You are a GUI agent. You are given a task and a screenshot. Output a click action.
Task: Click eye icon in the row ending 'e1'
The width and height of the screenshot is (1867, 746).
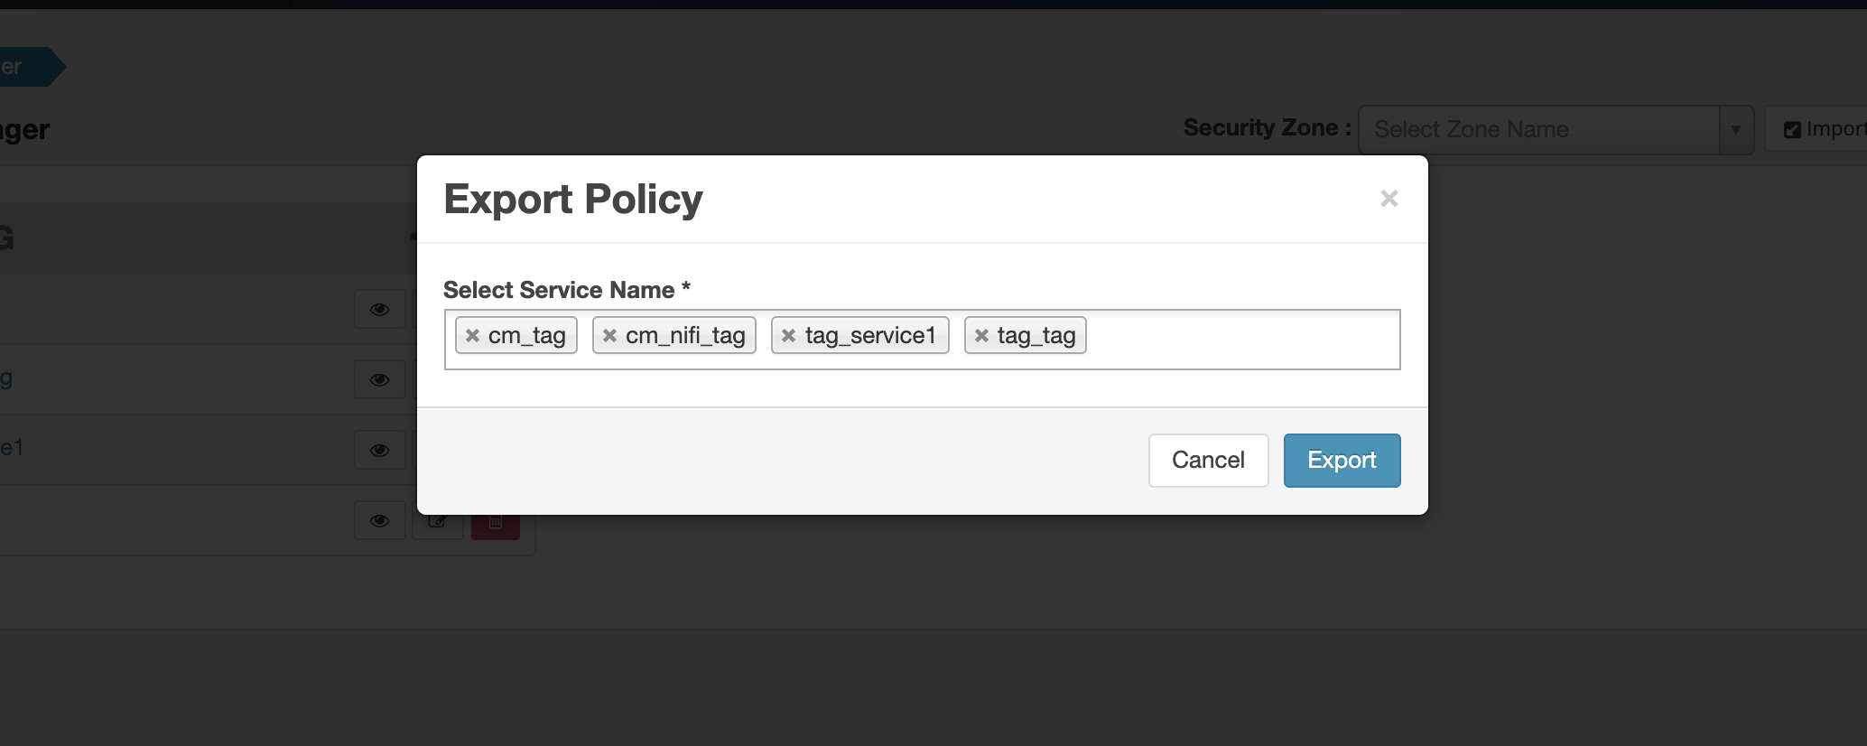pyautogui.click(x=380, y=451)
